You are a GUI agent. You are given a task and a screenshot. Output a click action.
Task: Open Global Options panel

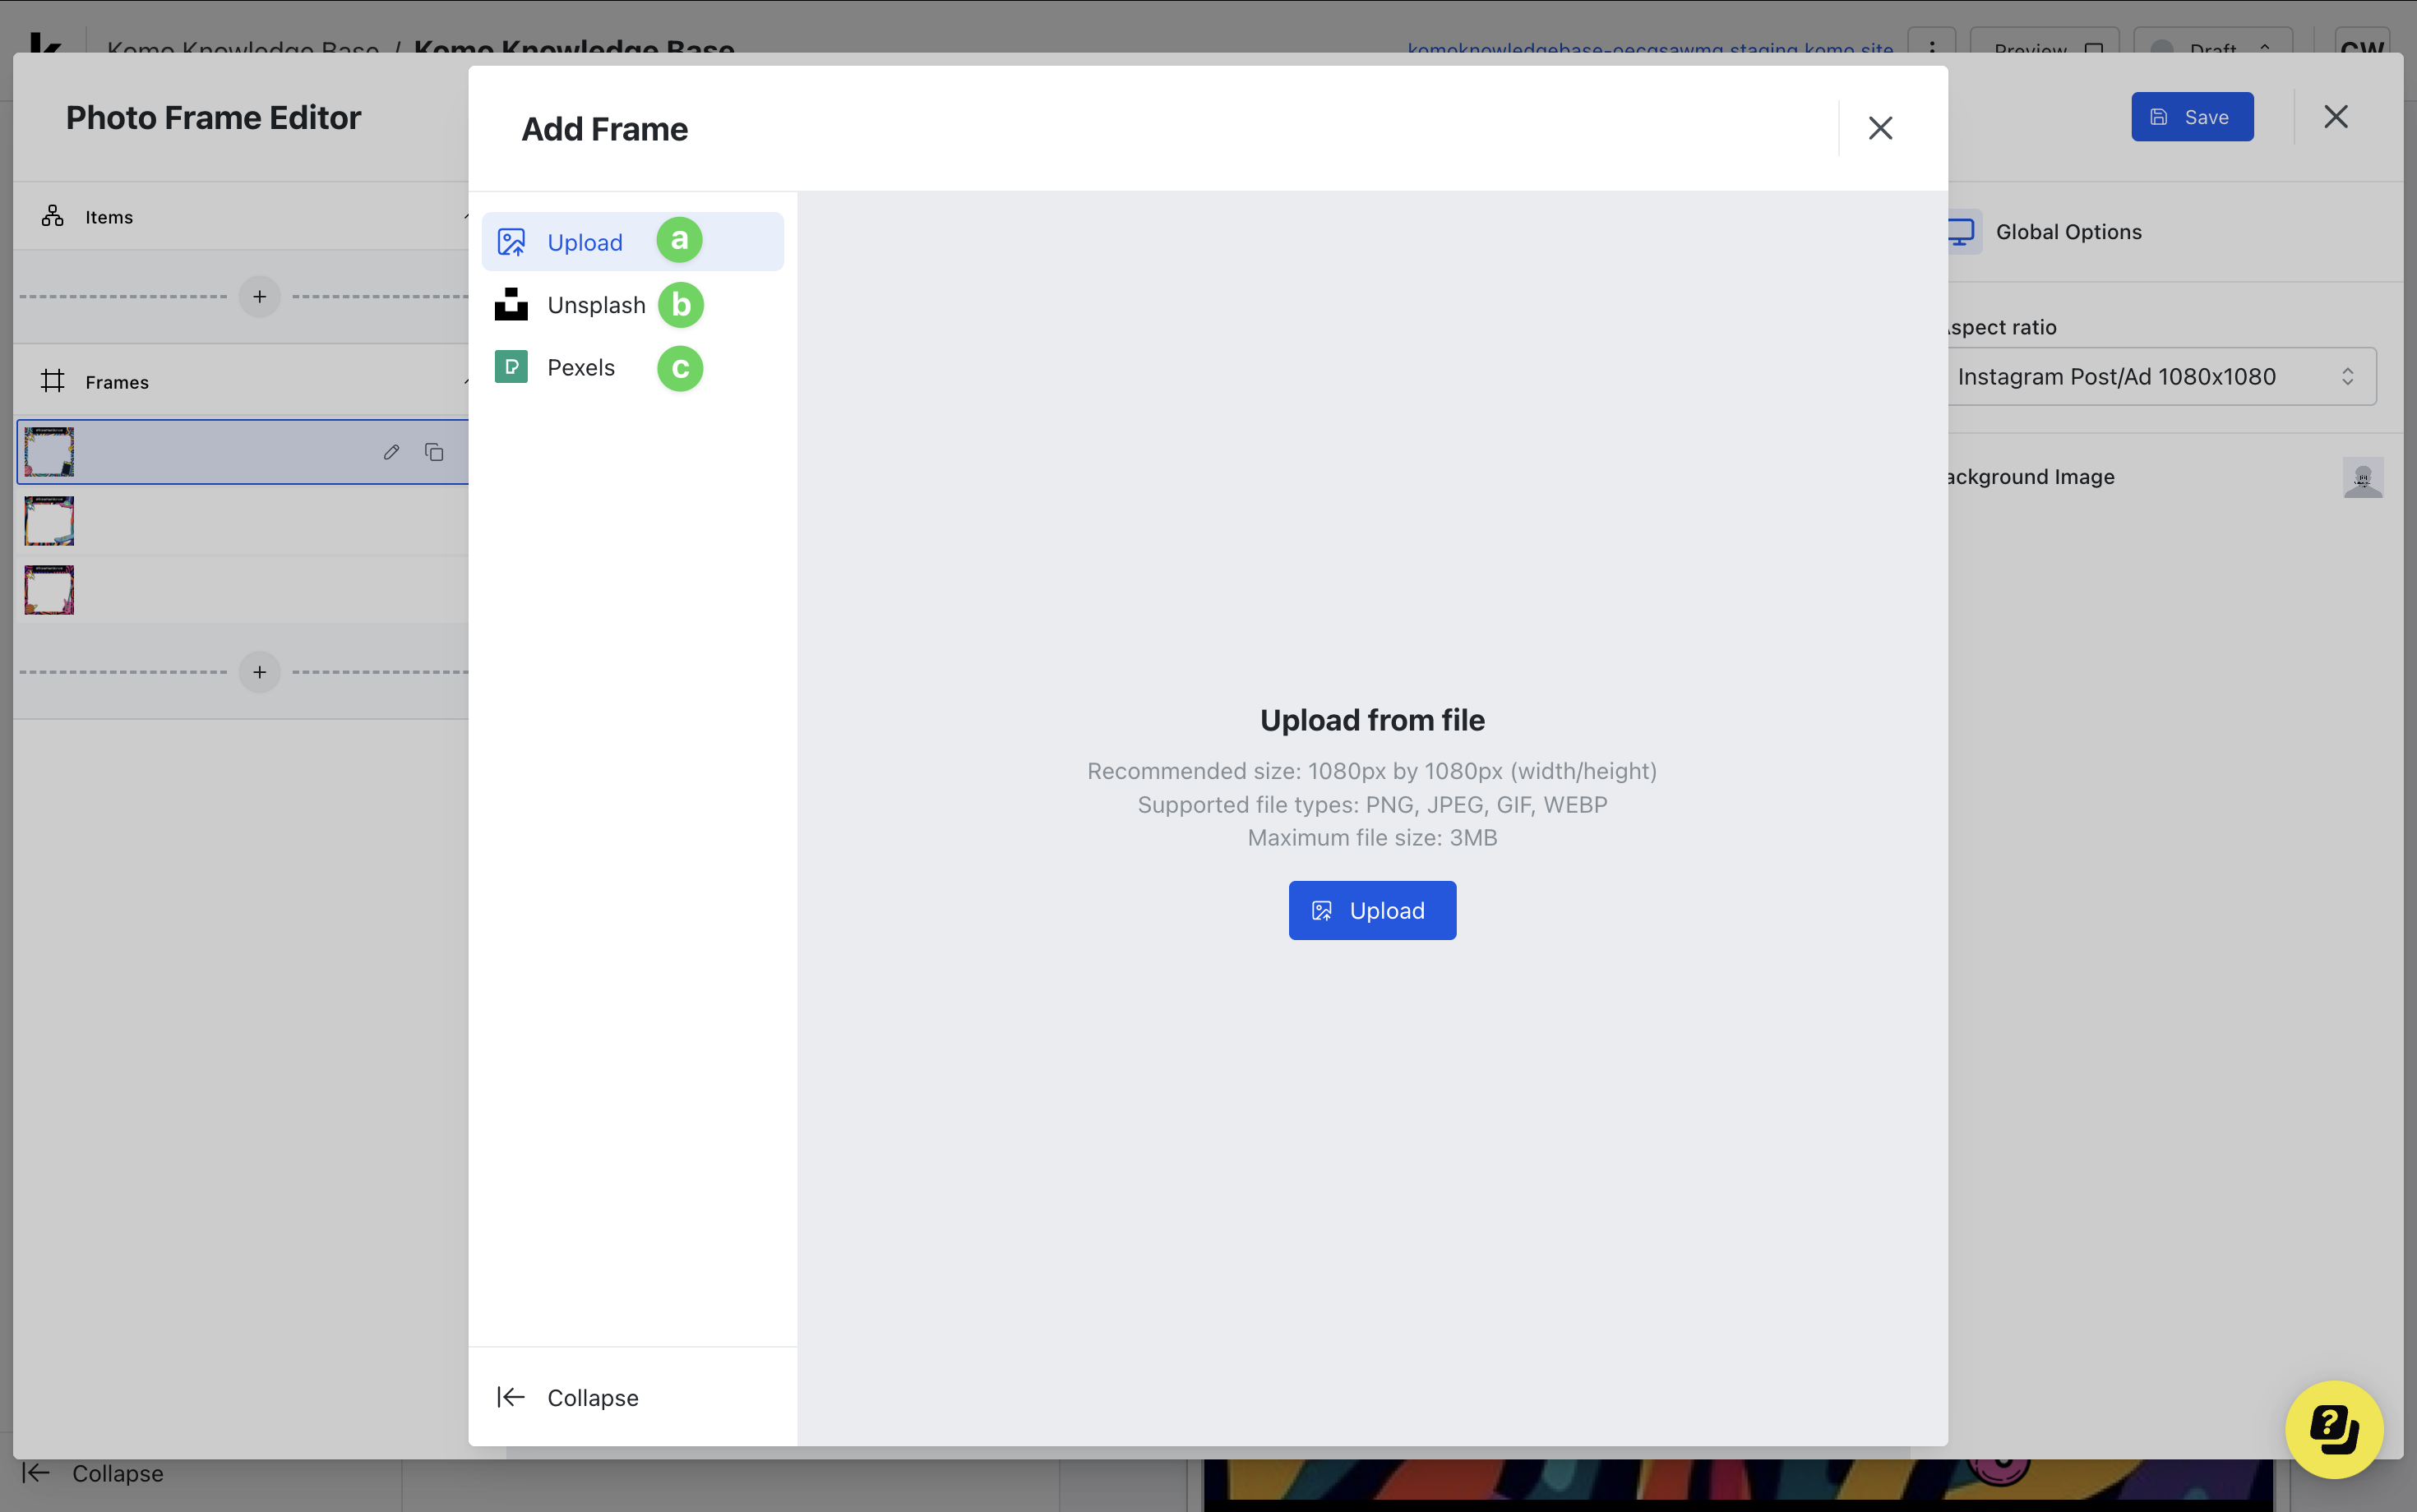tap(2068, 232)
